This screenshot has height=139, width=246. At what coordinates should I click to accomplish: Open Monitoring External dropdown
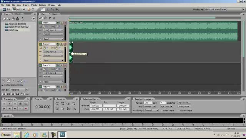[151, 110]
